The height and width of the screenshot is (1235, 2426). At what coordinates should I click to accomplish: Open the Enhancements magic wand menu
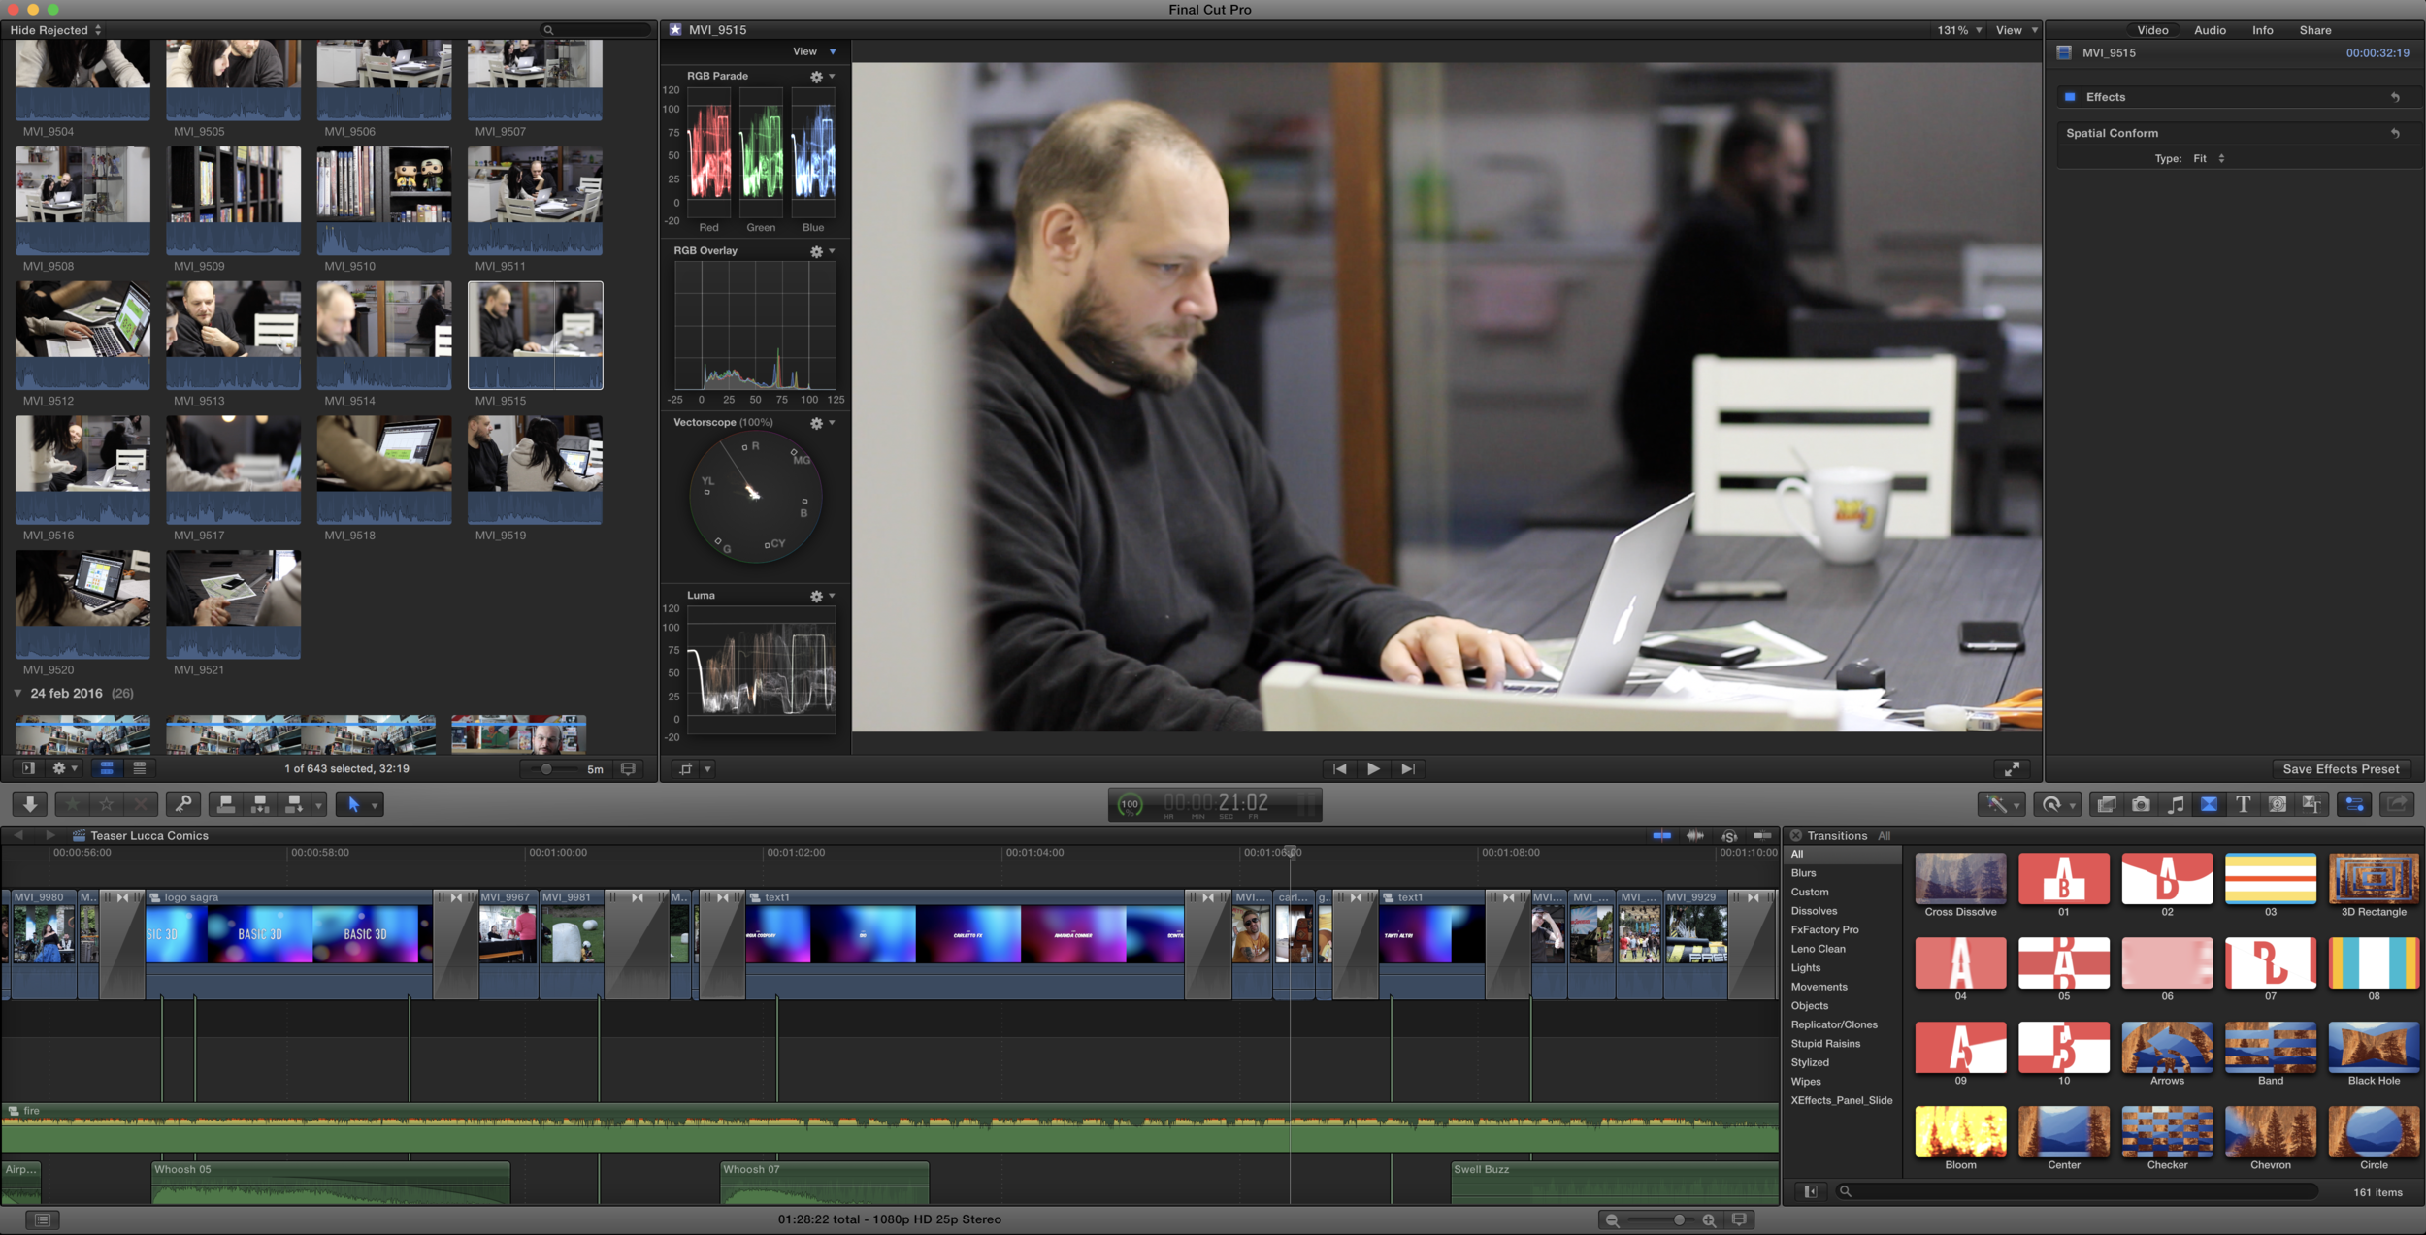[x=2002, y=804]
